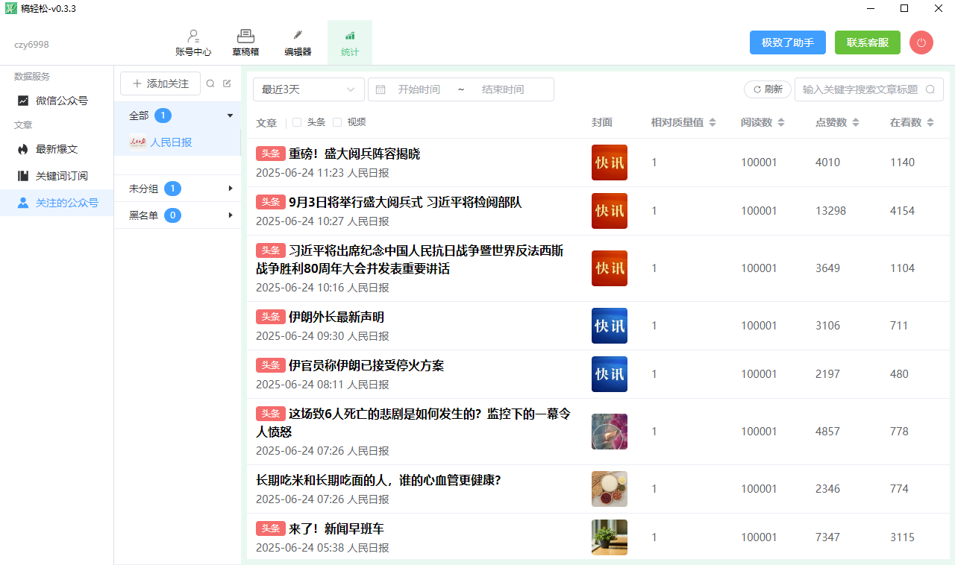This screenshot has height=565, width=955.
Task: Click the 刷新 refresh button
Action: [x=768, y=89]
